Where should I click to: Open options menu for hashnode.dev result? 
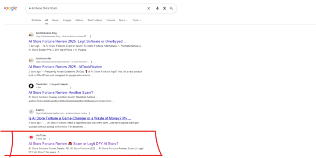click(91, 62)
